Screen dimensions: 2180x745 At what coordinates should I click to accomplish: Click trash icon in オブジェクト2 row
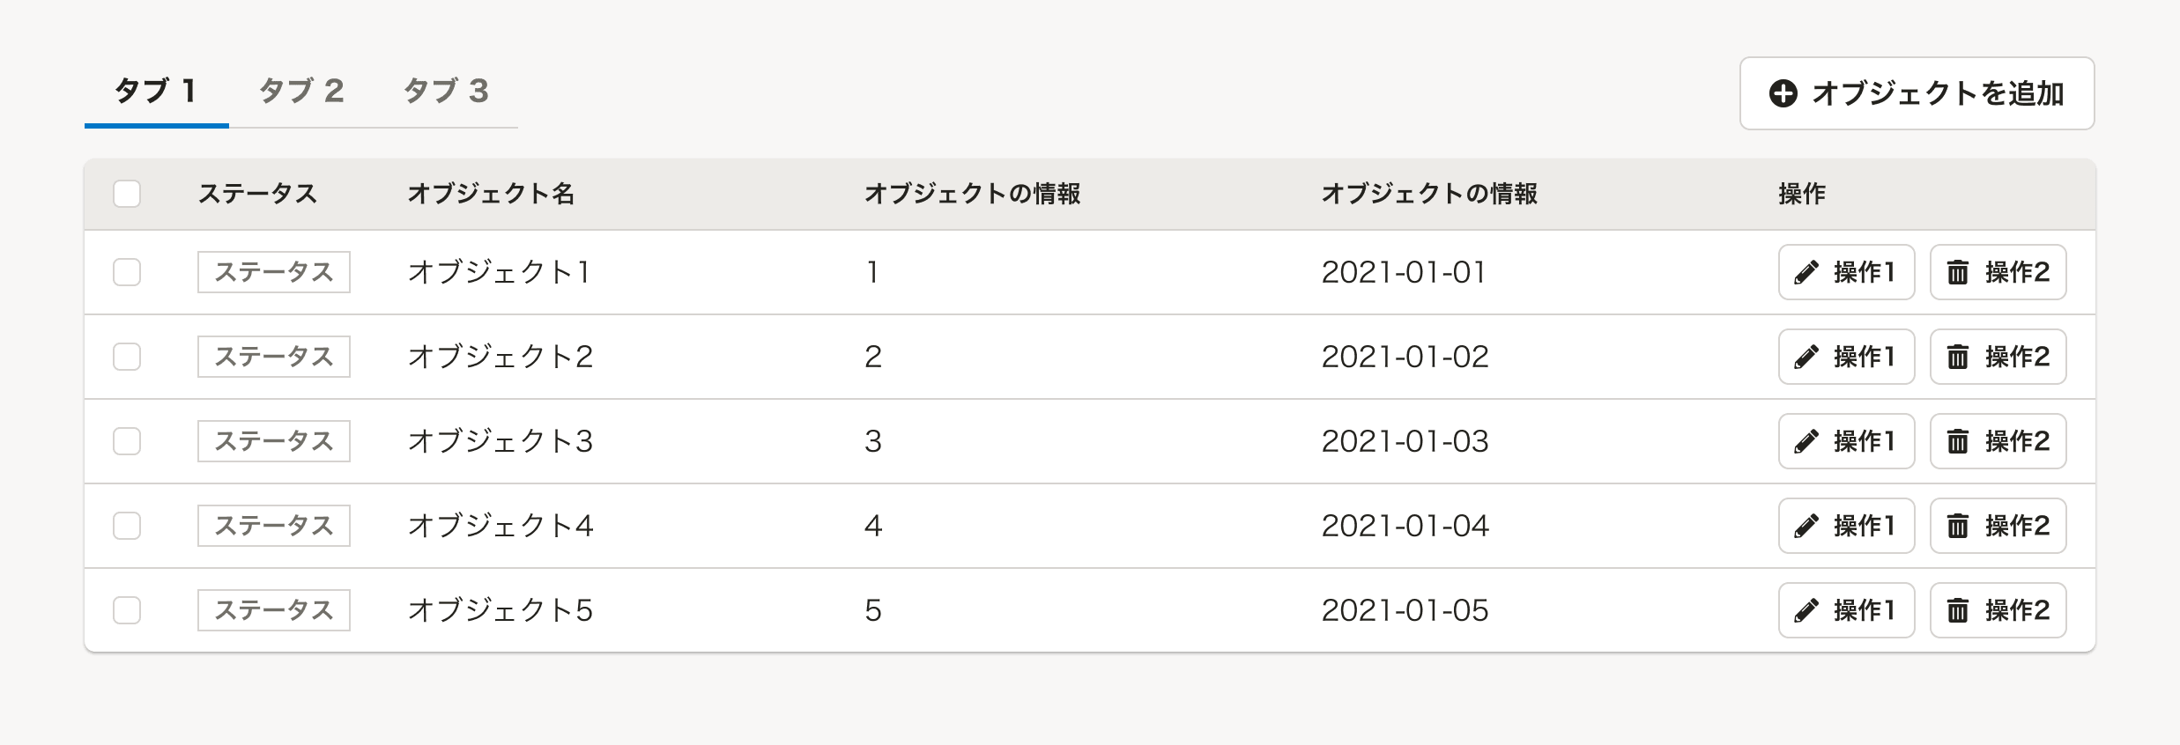point(1958,358)
